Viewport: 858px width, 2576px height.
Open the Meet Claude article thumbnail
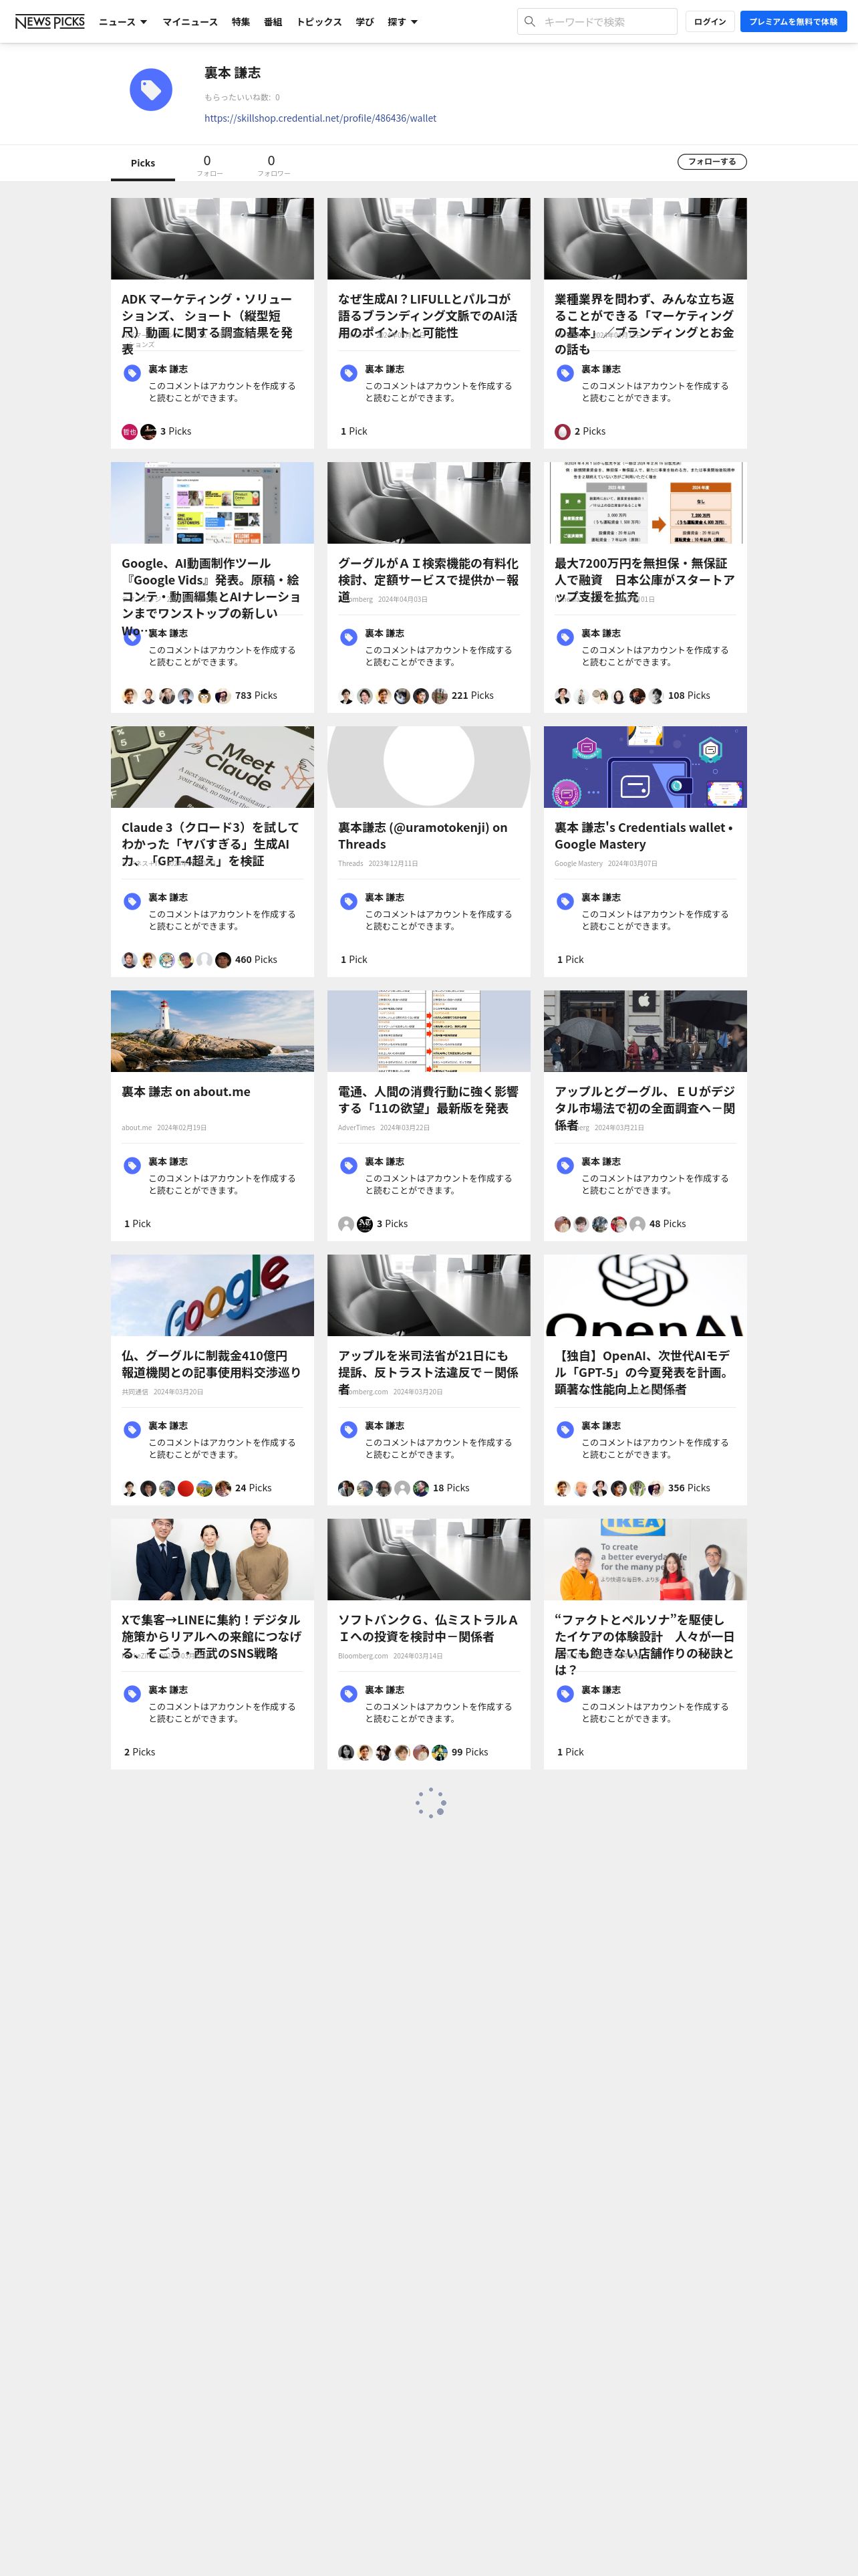click(212, 766)
